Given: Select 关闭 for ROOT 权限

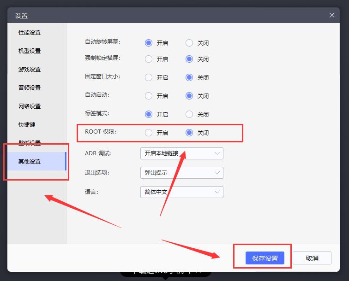Looking at the screenshot, I should pos(189,133).
